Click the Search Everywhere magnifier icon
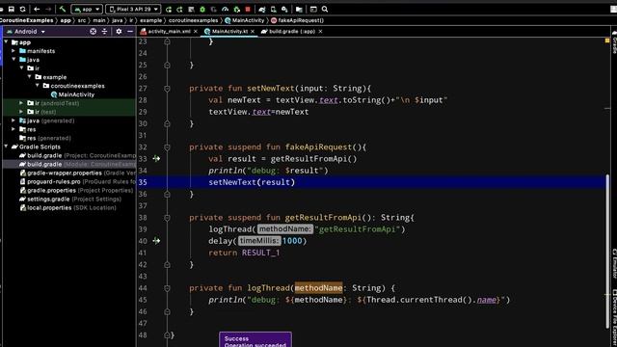Screen dimensions: 617x347 click(x=325, y=9)
